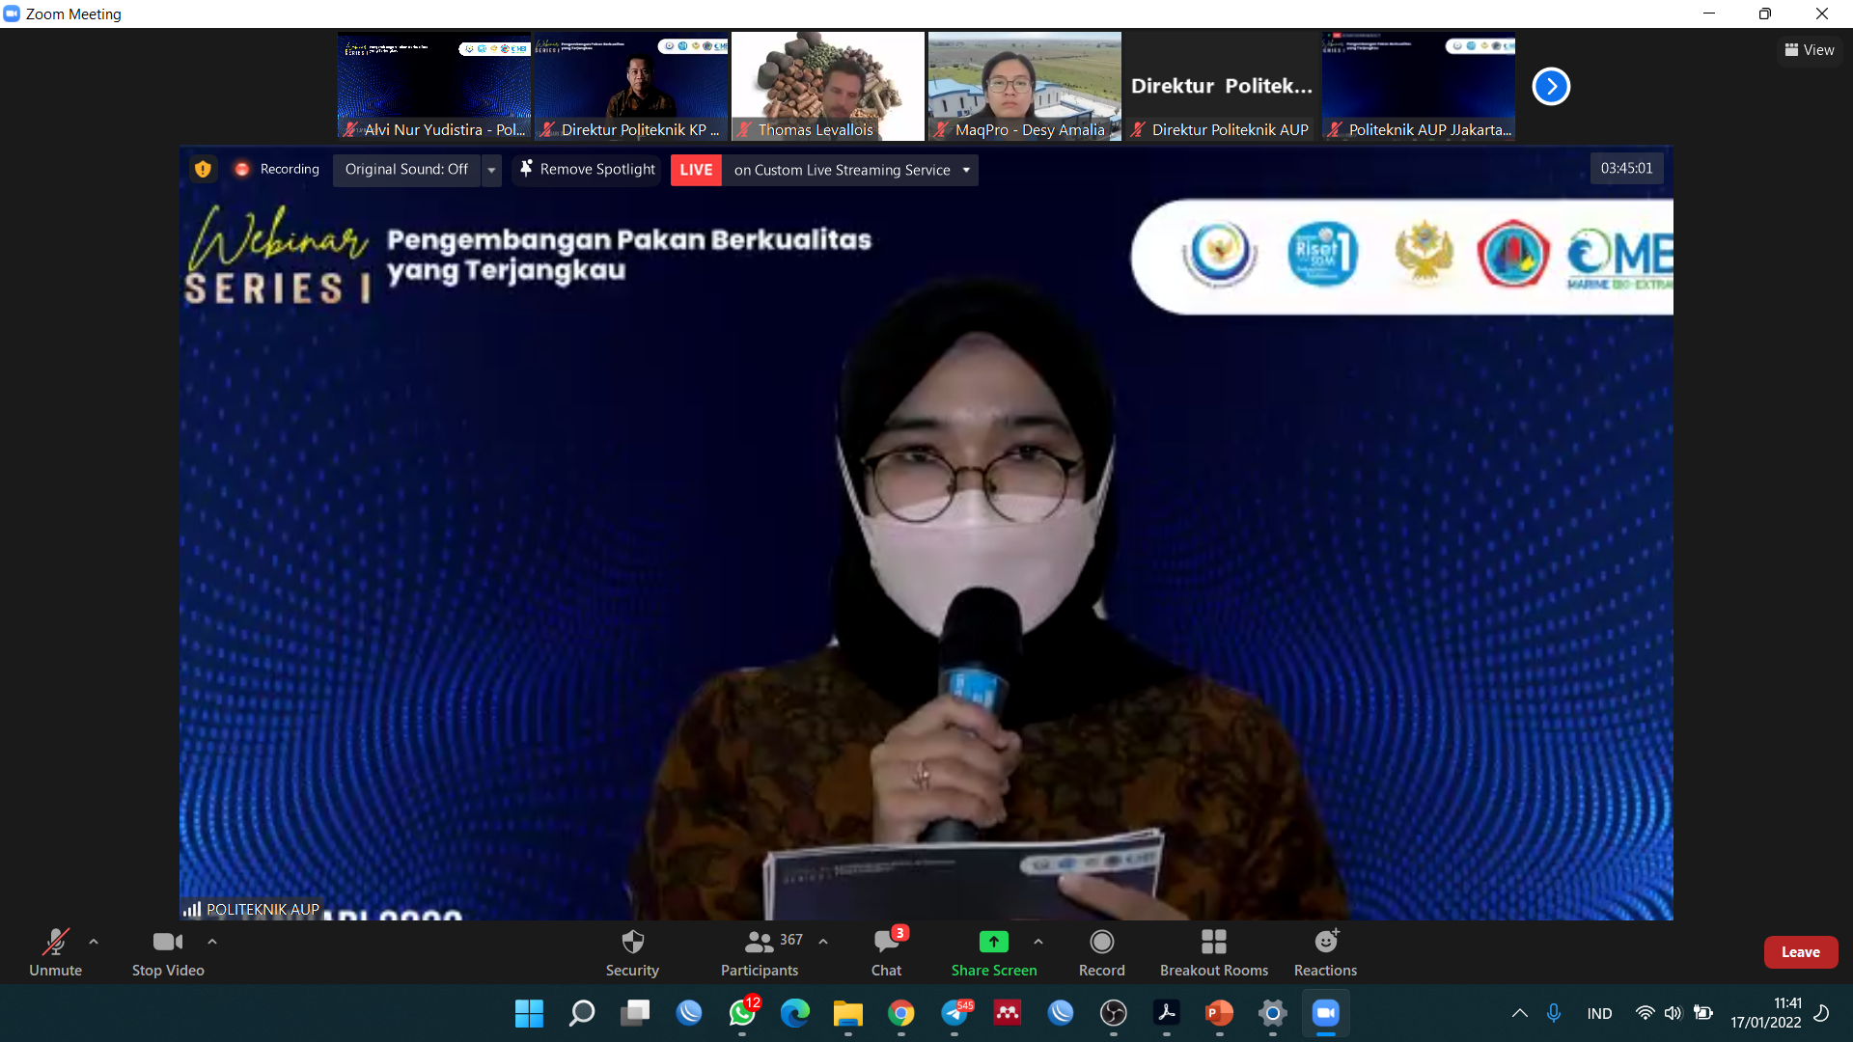
Task: Expand caret next to Participants count
Action: click(823, 941)
